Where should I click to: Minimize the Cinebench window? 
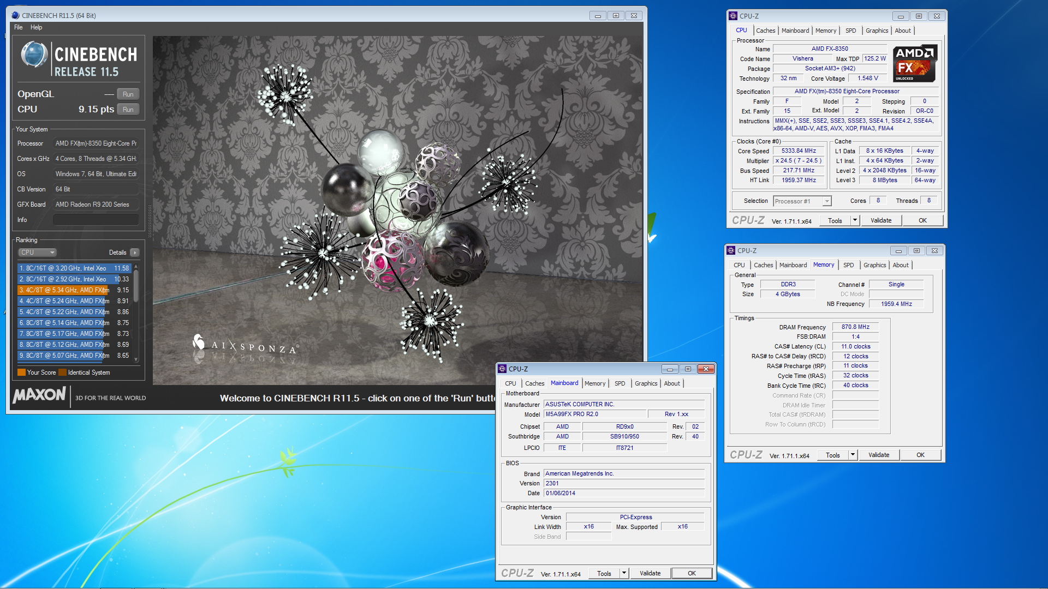pos(598,16)
